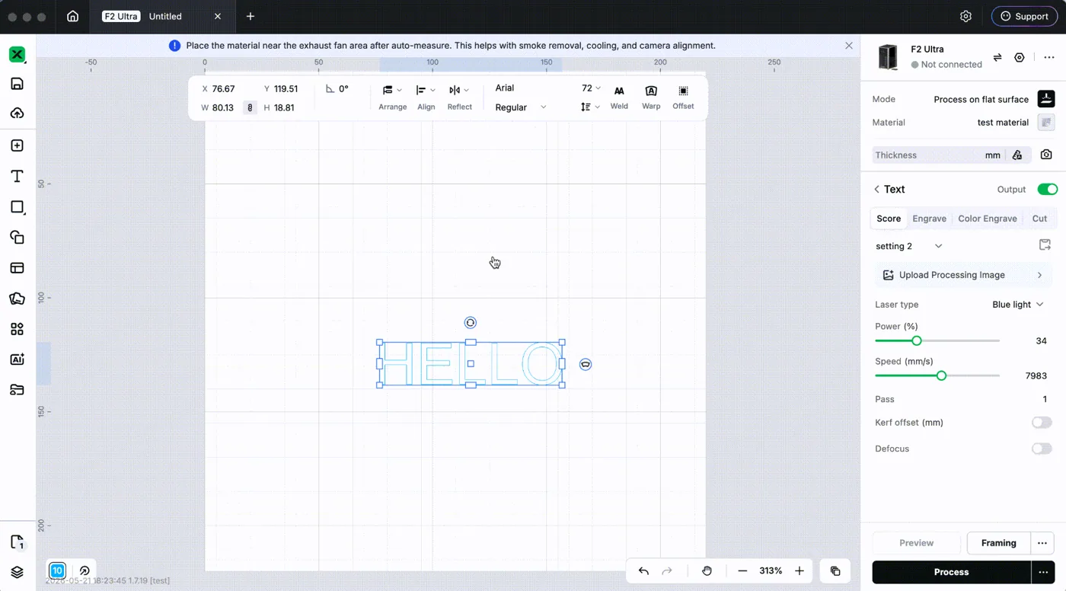Screen dimensions: 1066x591
Task: Open device settings icon beside F2 Ultra
Action: point(1020,57)
